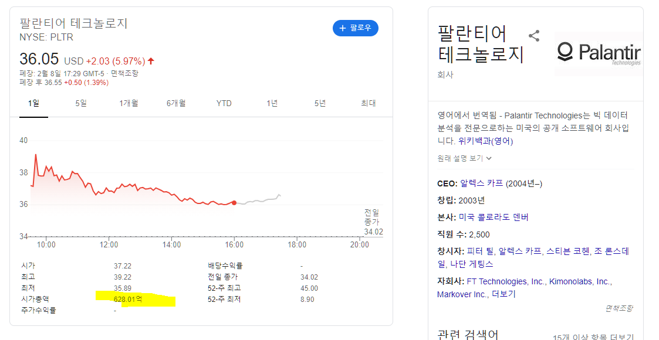
Task: Click the 52-주 최고 value 45.00
Action: point(309,288)
